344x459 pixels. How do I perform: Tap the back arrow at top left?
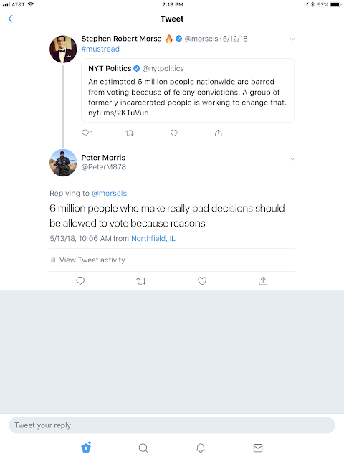11,19
